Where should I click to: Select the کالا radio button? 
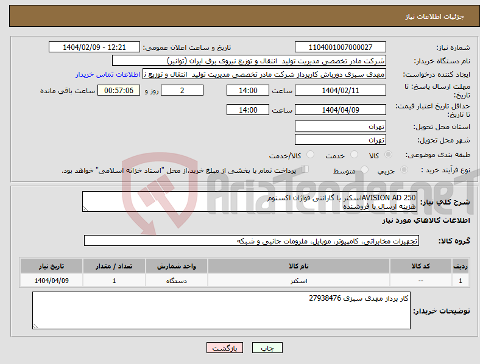click(x=388, y=155)
